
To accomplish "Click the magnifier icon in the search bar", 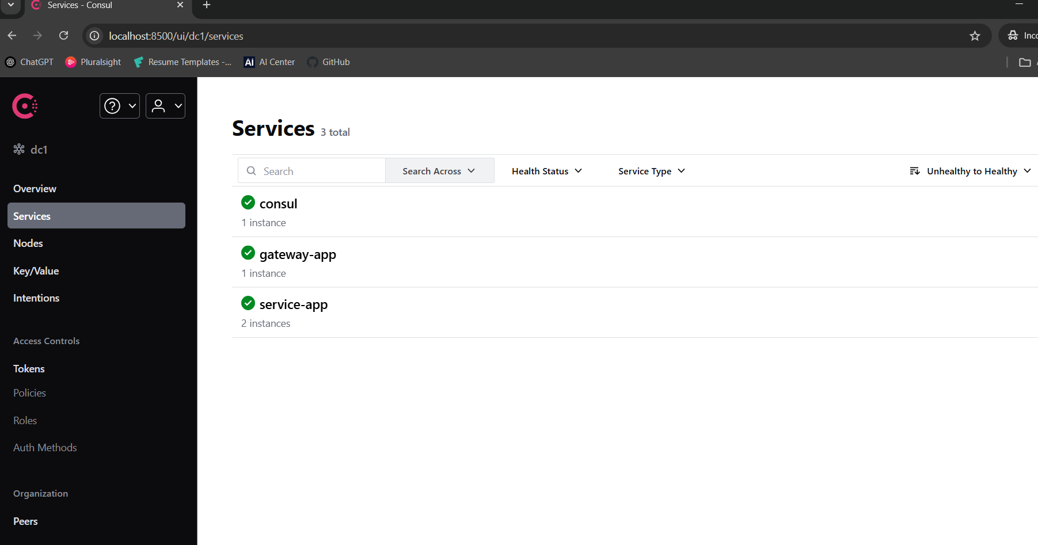I will click(251, 170).
